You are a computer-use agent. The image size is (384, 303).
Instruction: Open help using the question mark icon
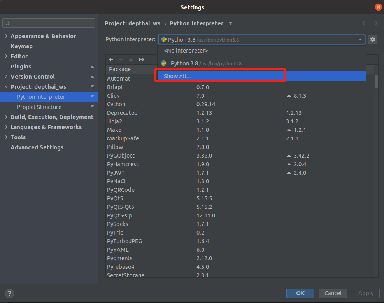coord(9,293)
